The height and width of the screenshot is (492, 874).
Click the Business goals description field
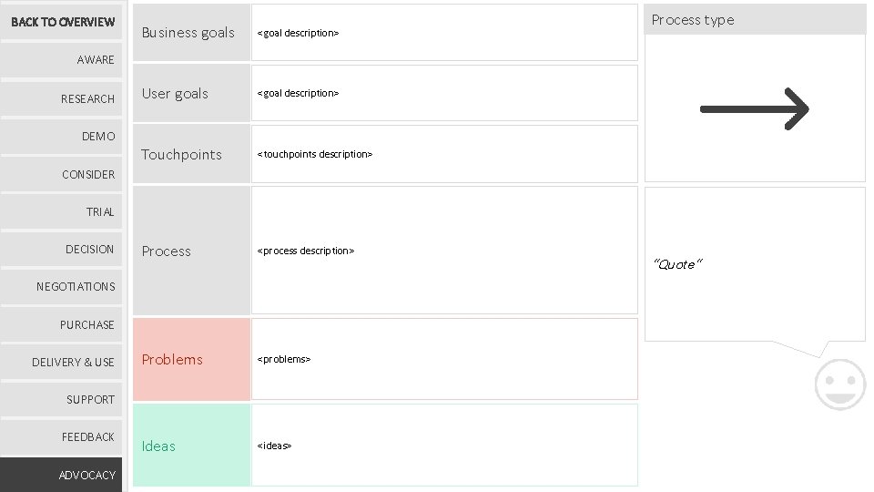[x=444, y=33]
